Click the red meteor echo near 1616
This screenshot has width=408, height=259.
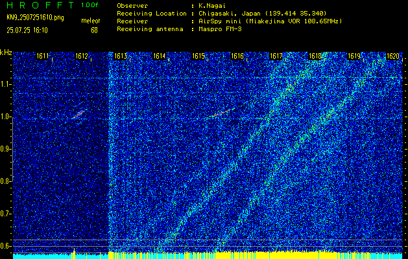tap(221, 113)
